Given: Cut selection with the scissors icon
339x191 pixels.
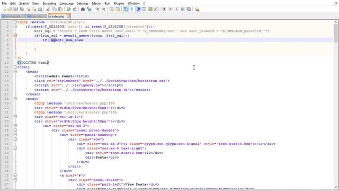Looking at the screenshot, I should click(x=48, y=9).
